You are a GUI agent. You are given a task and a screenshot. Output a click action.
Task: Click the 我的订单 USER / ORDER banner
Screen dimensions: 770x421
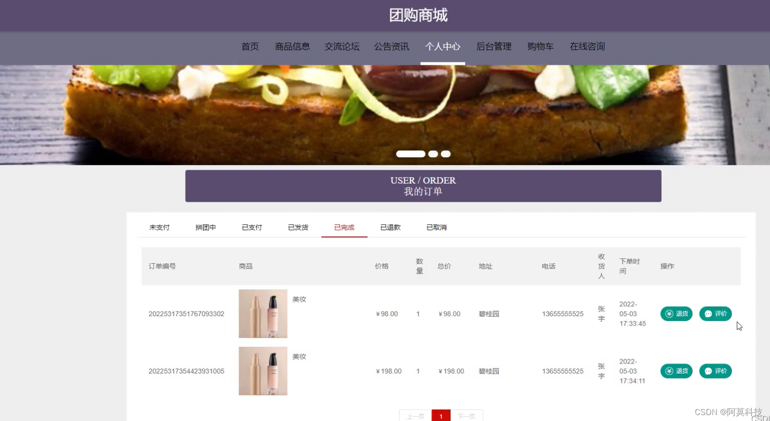[x=423, y=186]
